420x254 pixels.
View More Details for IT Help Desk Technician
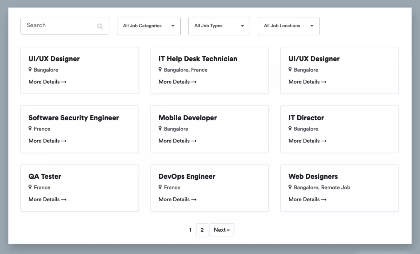178,82
